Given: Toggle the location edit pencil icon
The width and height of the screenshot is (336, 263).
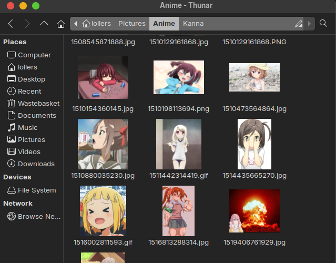Looking at the screenshot, I should (299, 24).
